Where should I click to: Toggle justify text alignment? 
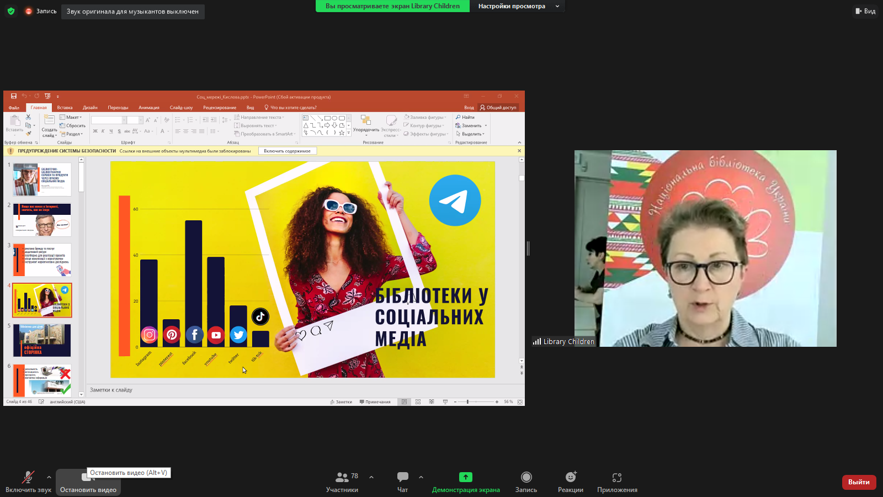coord(201,131)
